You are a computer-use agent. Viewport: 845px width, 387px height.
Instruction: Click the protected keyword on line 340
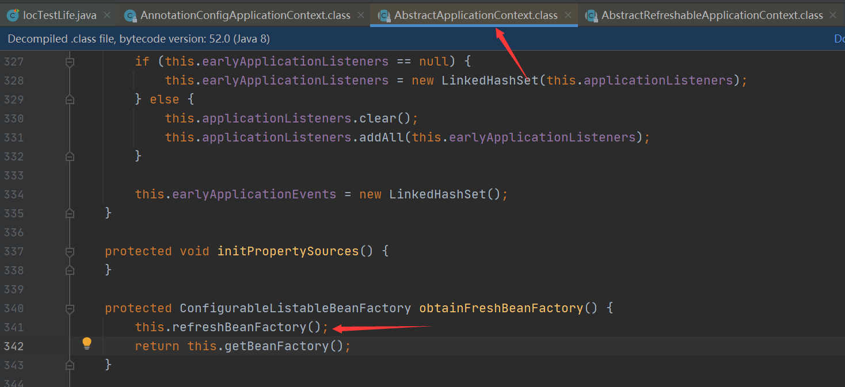click(x=138, y=308)
